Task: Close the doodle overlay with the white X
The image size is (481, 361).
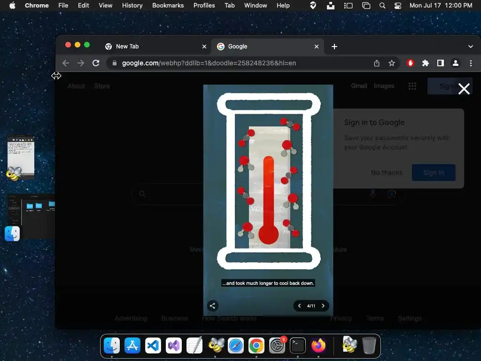Action: click(464, 89)
